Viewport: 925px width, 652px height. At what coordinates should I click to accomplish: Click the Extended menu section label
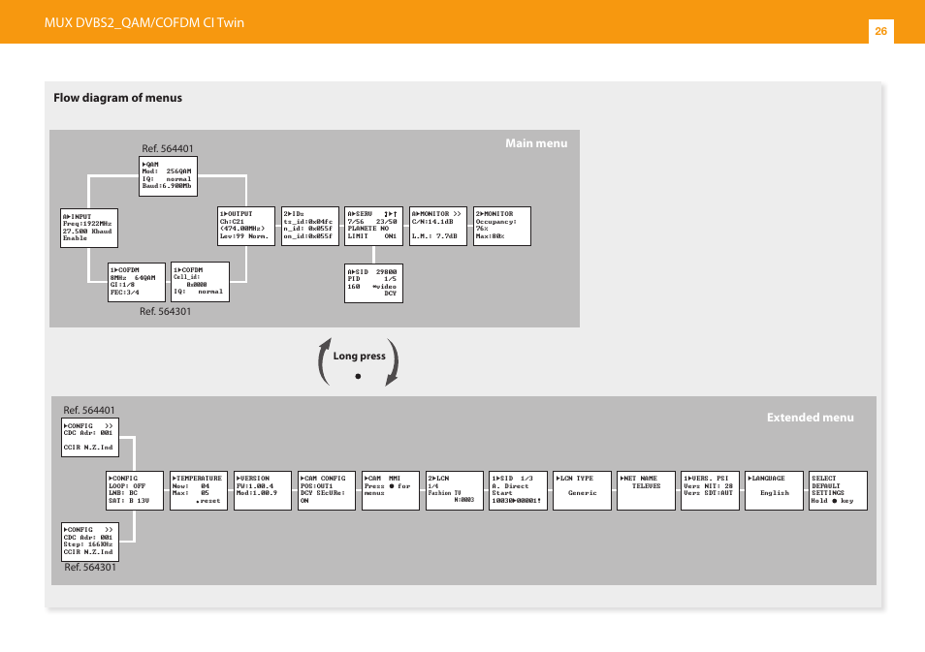(x=811, y=418)
